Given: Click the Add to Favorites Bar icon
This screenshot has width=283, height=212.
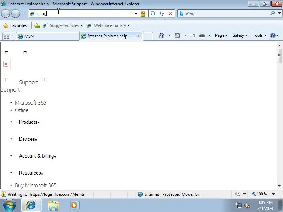Looking at the screenshot, I should point(37,25).
